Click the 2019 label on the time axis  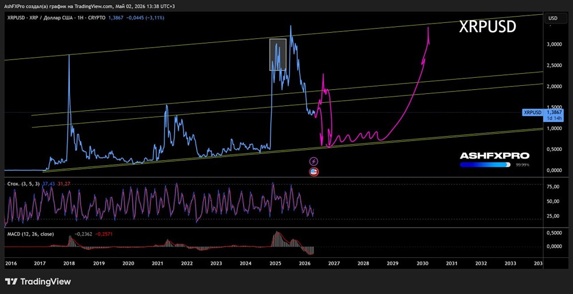[99, 263]
